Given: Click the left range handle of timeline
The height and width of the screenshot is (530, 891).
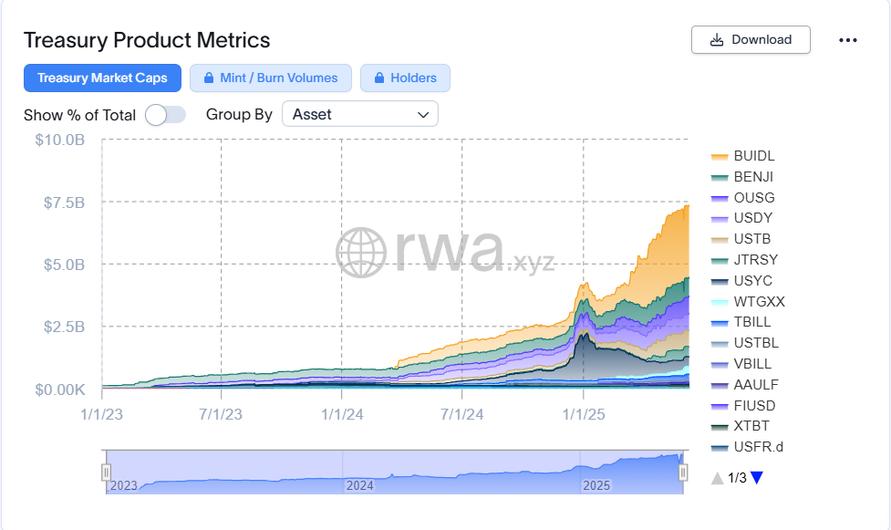Looking at the screenshot, I should tap(106, 472).
